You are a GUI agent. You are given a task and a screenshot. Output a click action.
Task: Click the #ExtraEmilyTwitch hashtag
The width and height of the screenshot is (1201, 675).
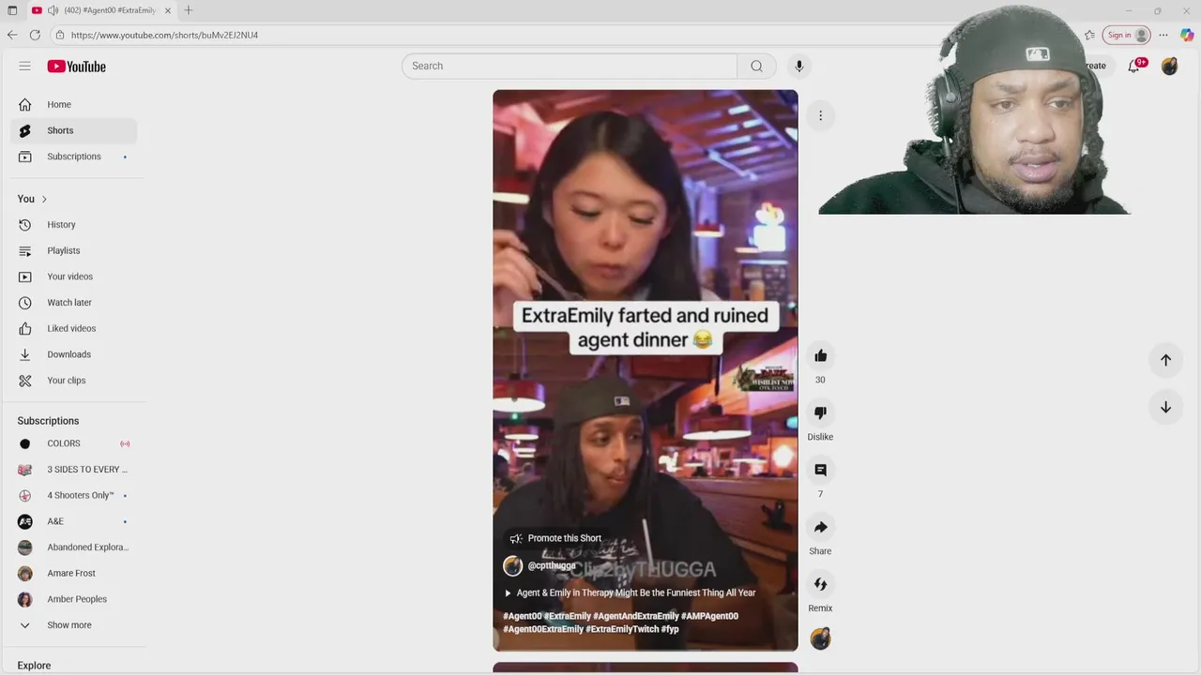click(622, 629)
